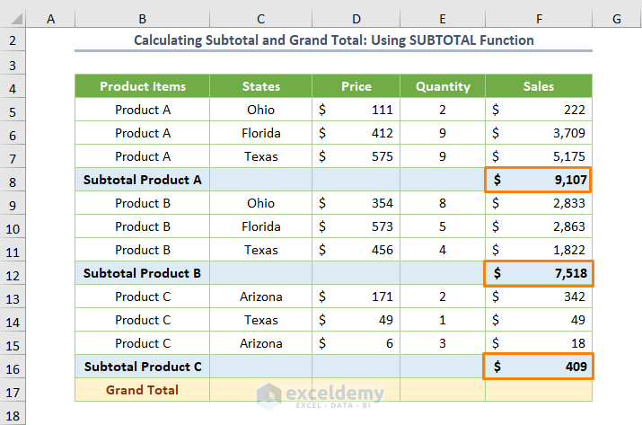Select column A header

(50, 19)
